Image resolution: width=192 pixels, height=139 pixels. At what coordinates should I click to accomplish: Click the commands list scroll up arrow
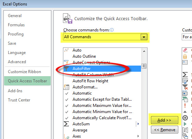click(144, 51)
